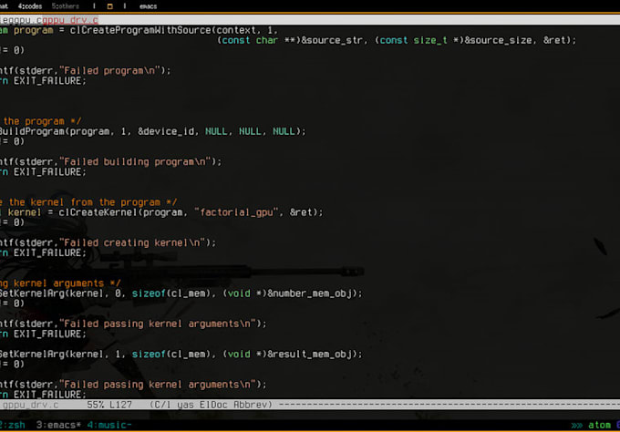Click the &result_mem_obj argument

click(x=309, y=355)
